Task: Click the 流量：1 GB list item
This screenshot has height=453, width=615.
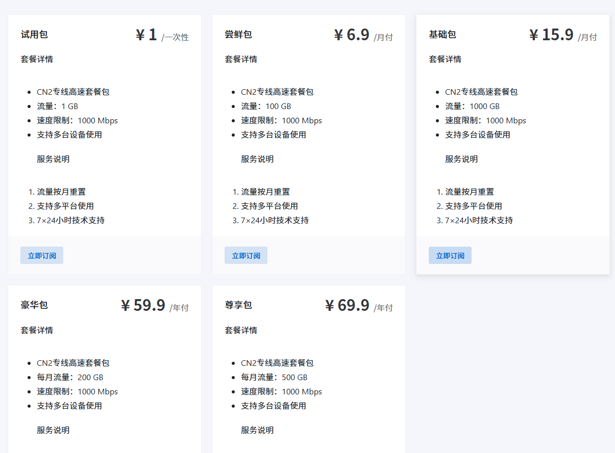Action: [x=57, y=106]
